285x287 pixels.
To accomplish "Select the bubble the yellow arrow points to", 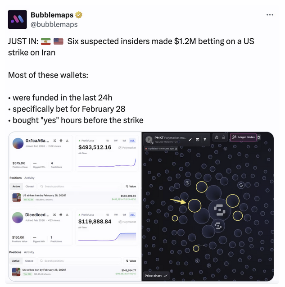I will (x=195, y=206).
